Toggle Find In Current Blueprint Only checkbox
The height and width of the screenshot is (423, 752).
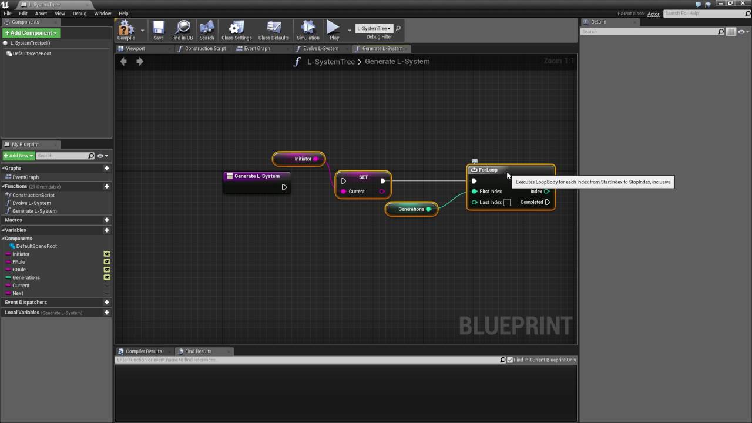(510, 360)
